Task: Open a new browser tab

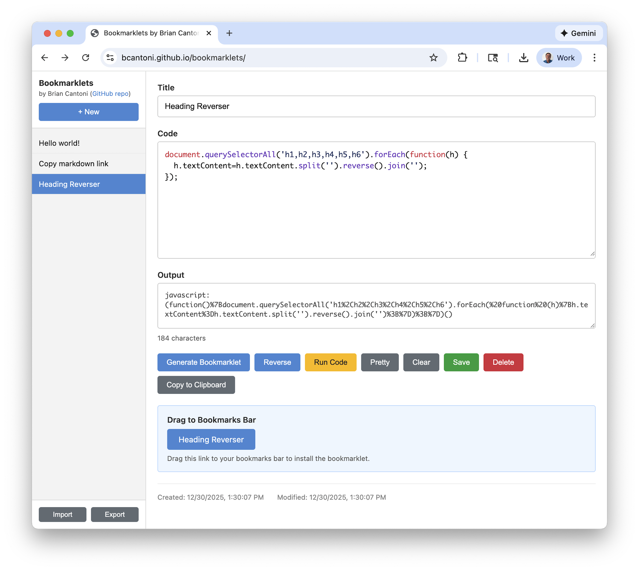Action: coord(229,33)
